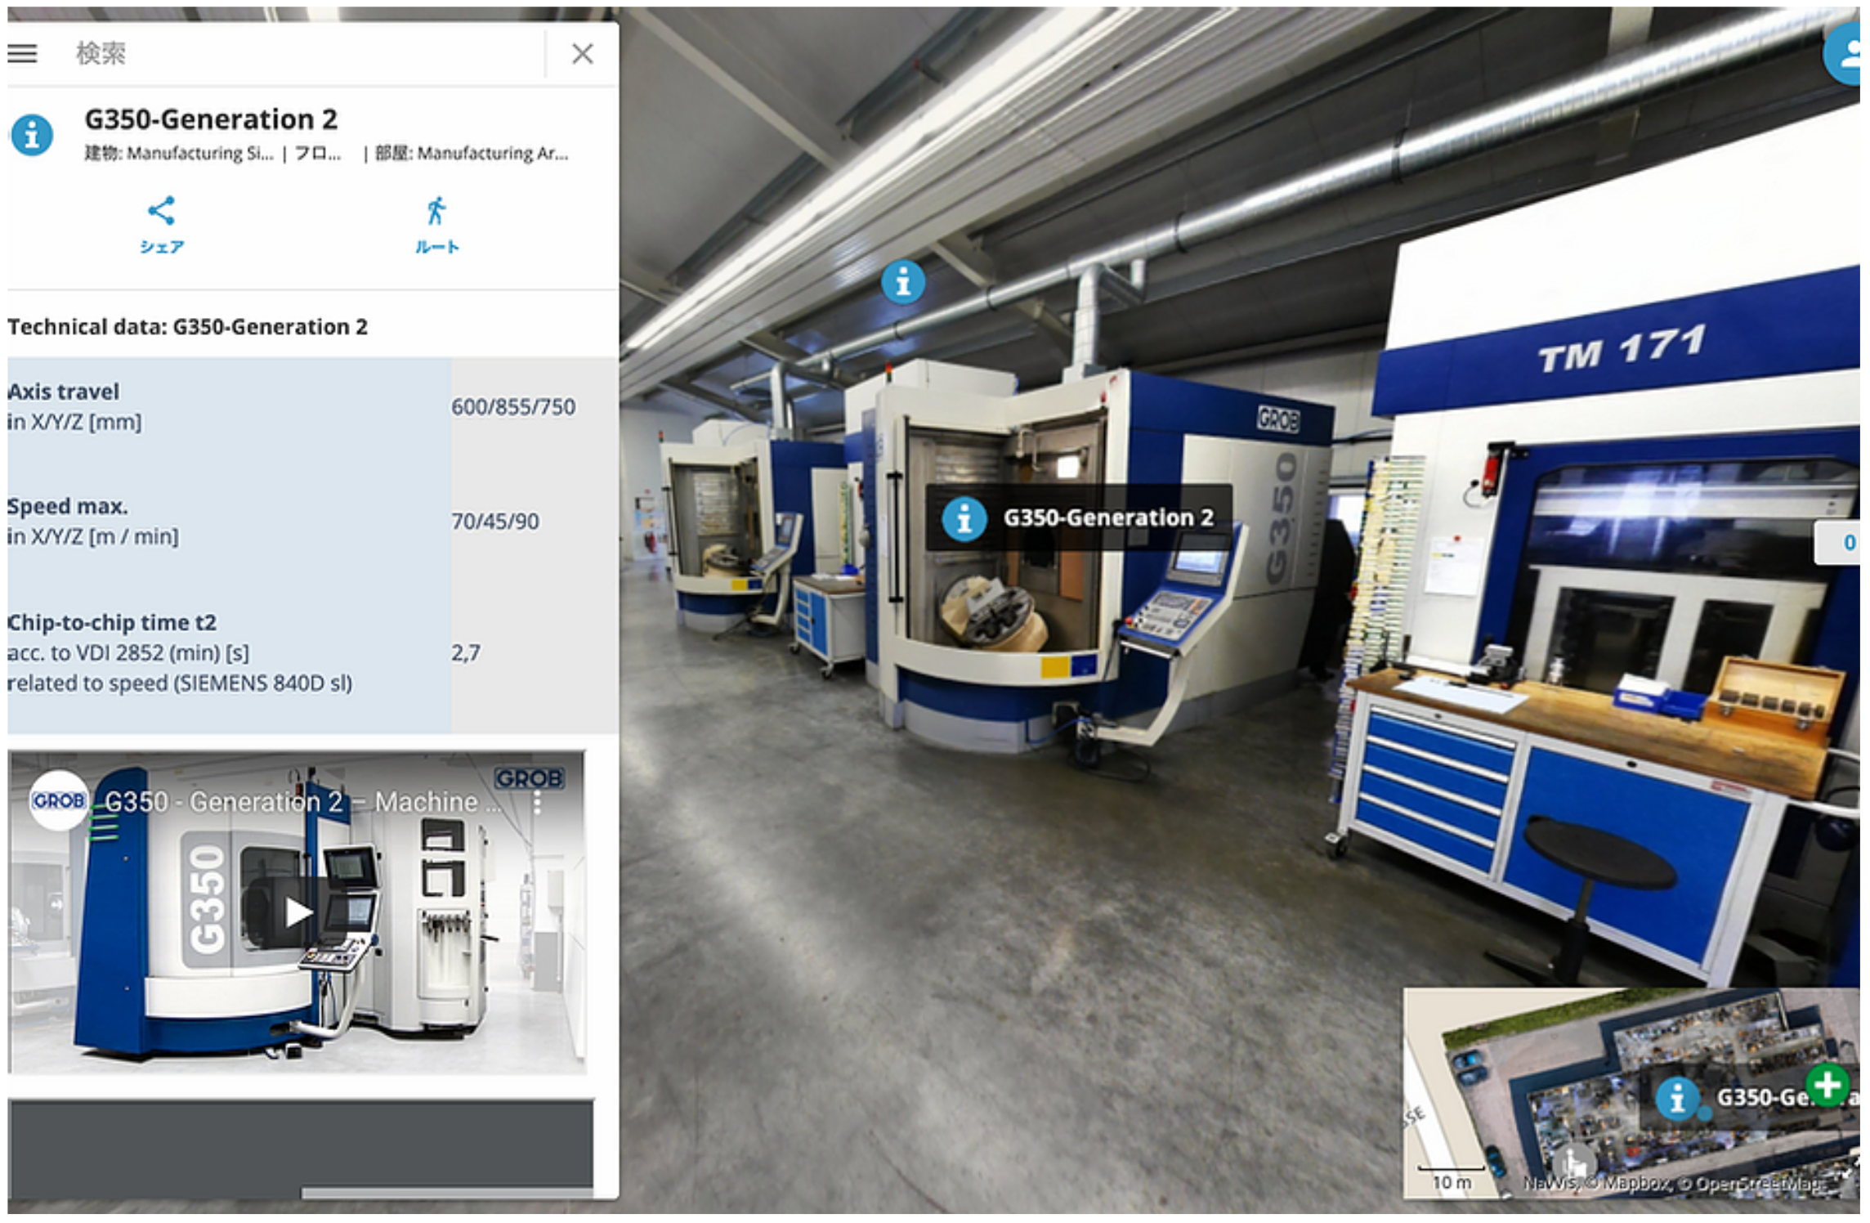Viewport: 1870px width, 1223px height.
Task: Expand the minimap with the green plus button
Action: (x=1827, y=1086)
